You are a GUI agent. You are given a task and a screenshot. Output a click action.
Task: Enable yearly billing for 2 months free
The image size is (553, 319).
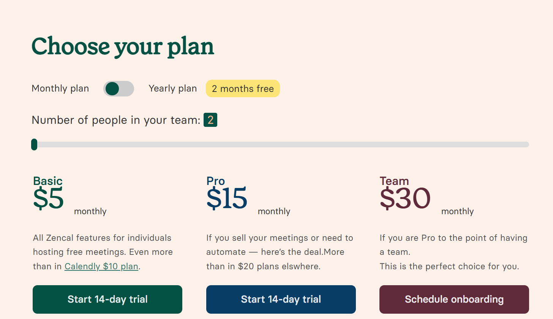[118, 88]
